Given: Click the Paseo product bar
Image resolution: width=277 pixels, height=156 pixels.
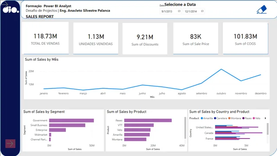Looking at the screenshot, I should (148, 120).
